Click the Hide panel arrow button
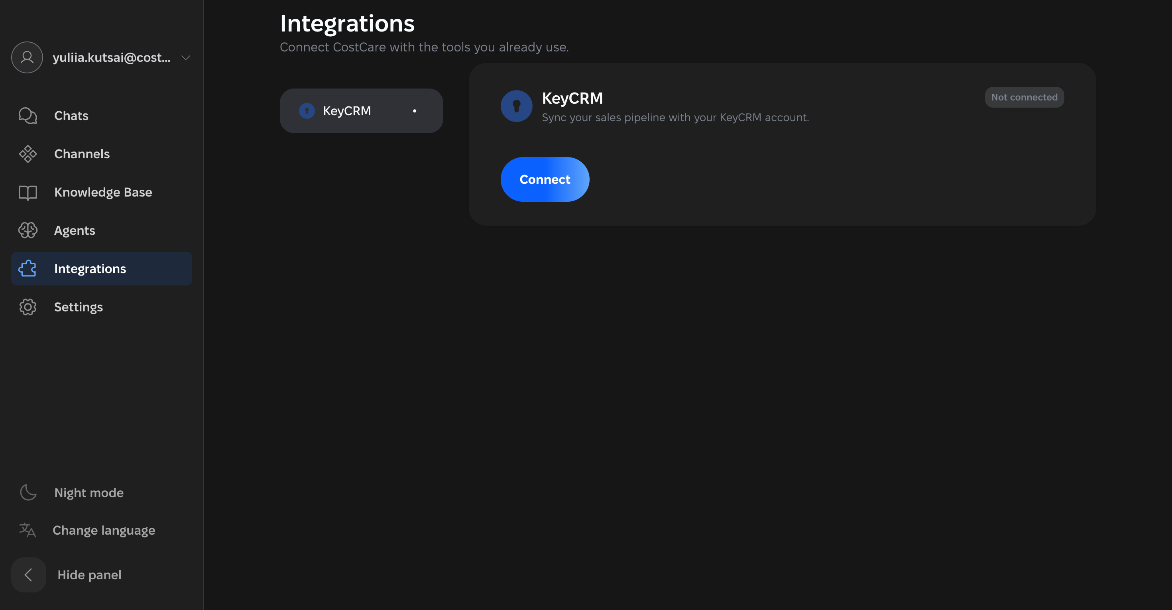Viewport: 1172px width, 610px height. (29, 575)
